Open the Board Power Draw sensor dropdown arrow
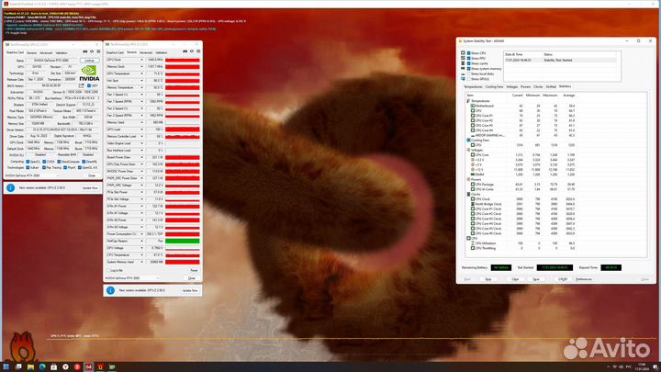The height and width of the screenshot is (372, 661). (141, 157)
